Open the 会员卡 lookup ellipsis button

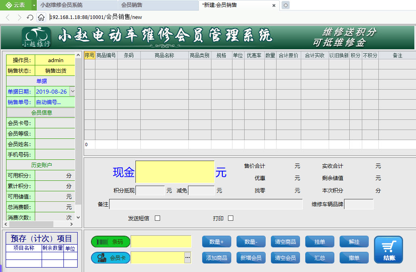[x=188, y=257]
